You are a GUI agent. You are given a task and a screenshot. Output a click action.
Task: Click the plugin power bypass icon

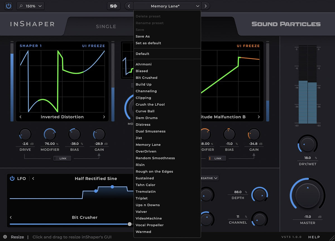coord(9,6)
